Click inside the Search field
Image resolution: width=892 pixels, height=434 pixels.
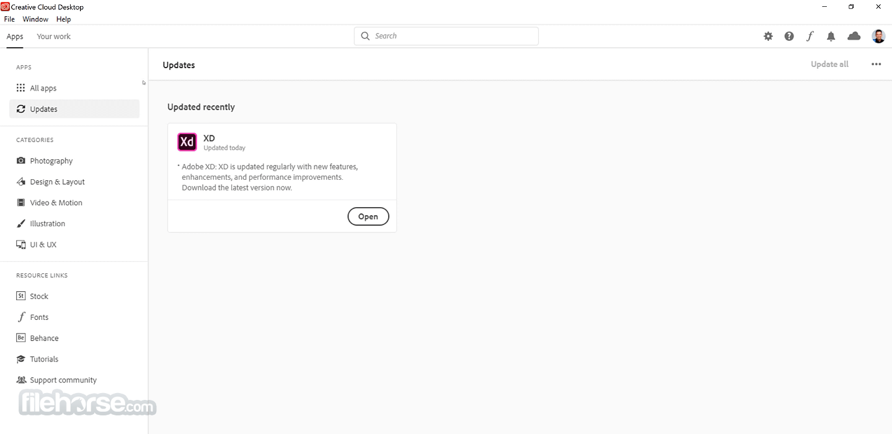[x=446, y=36]
